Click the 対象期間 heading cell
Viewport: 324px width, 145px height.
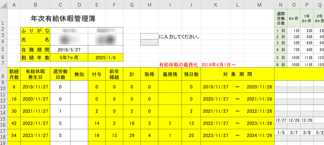point(237,75)
